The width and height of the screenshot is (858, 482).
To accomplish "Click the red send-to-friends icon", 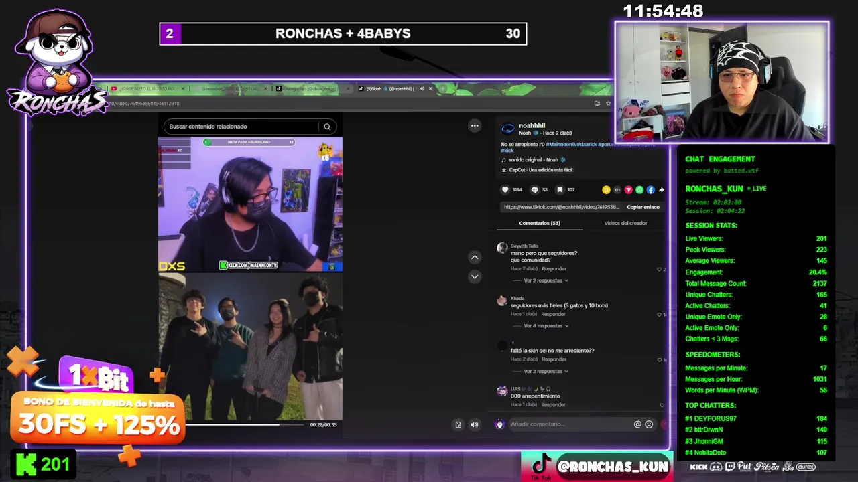I will point(628,190).
